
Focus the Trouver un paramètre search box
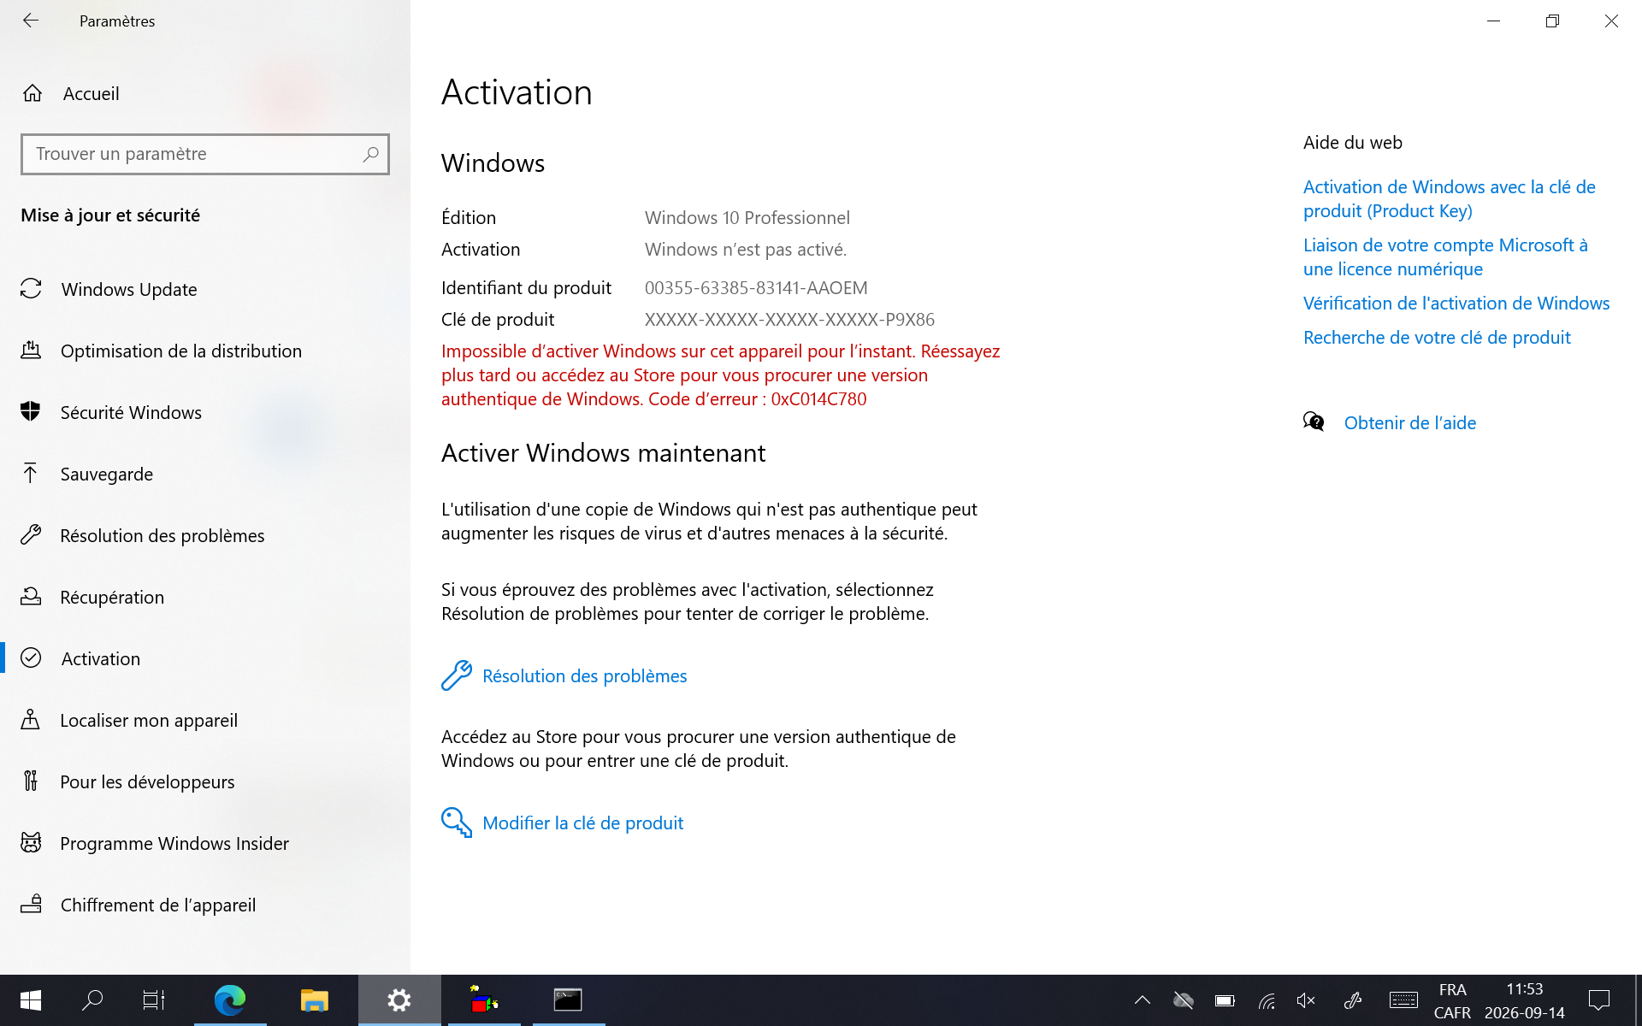[x=205, y=154]
